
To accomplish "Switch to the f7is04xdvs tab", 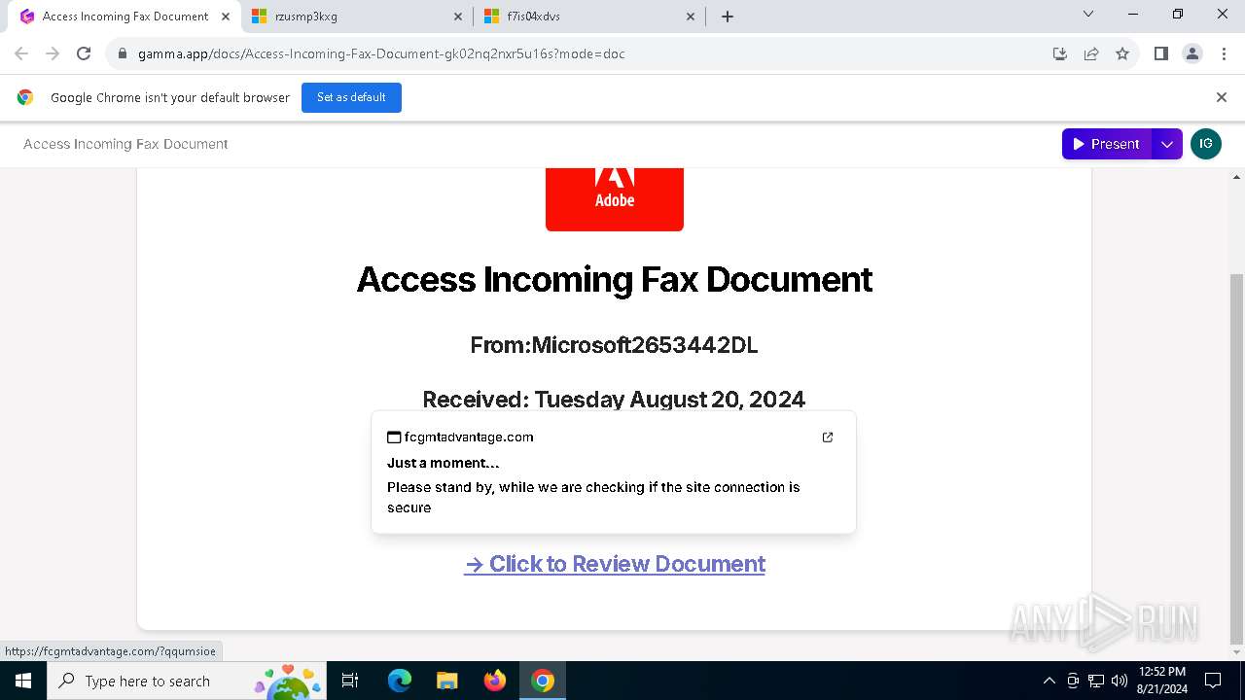I will tap(590, 17).
